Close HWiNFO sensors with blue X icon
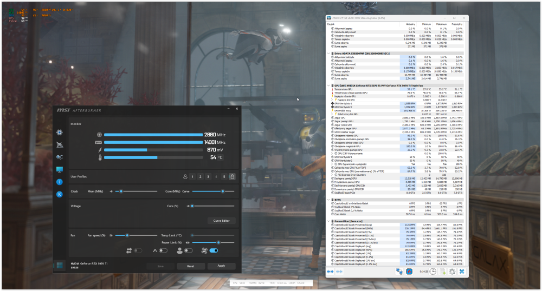 point(462,271)
